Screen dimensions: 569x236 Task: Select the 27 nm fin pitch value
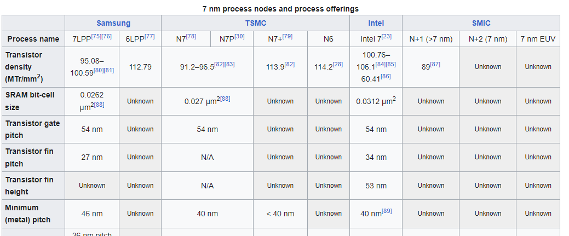92,157
